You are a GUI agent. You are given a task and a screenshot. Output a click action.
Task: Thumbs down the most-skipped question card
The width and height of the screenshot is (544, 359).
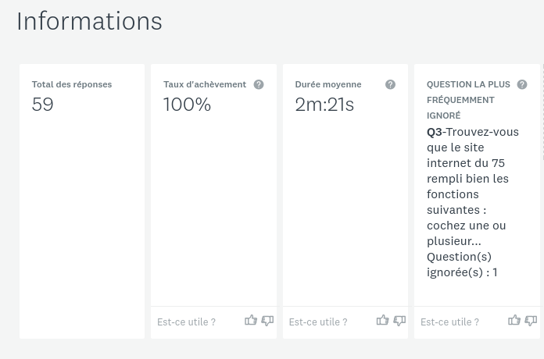pyautogui.click(x=531, y=321)
